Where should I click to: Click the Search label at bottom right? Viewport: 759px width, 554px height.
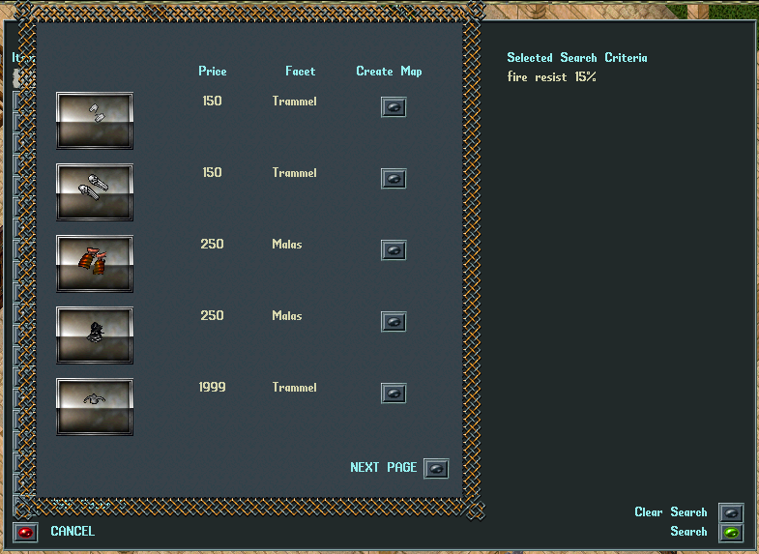click(688, 531)
